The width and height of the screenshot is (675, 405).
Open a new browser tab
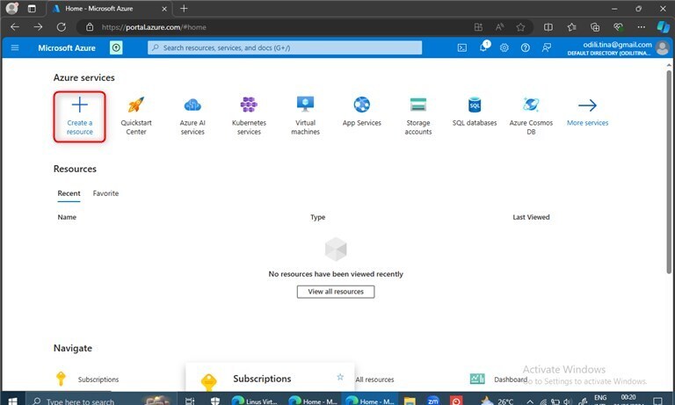coord(184,8)
